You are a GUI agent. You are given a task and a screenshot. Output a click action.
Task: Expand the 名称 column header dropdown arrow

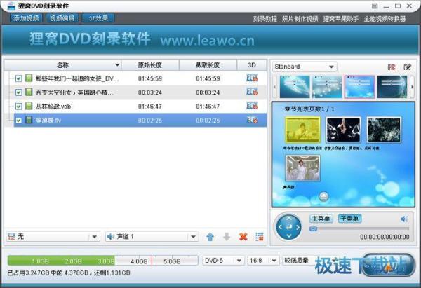click(117, 65)
